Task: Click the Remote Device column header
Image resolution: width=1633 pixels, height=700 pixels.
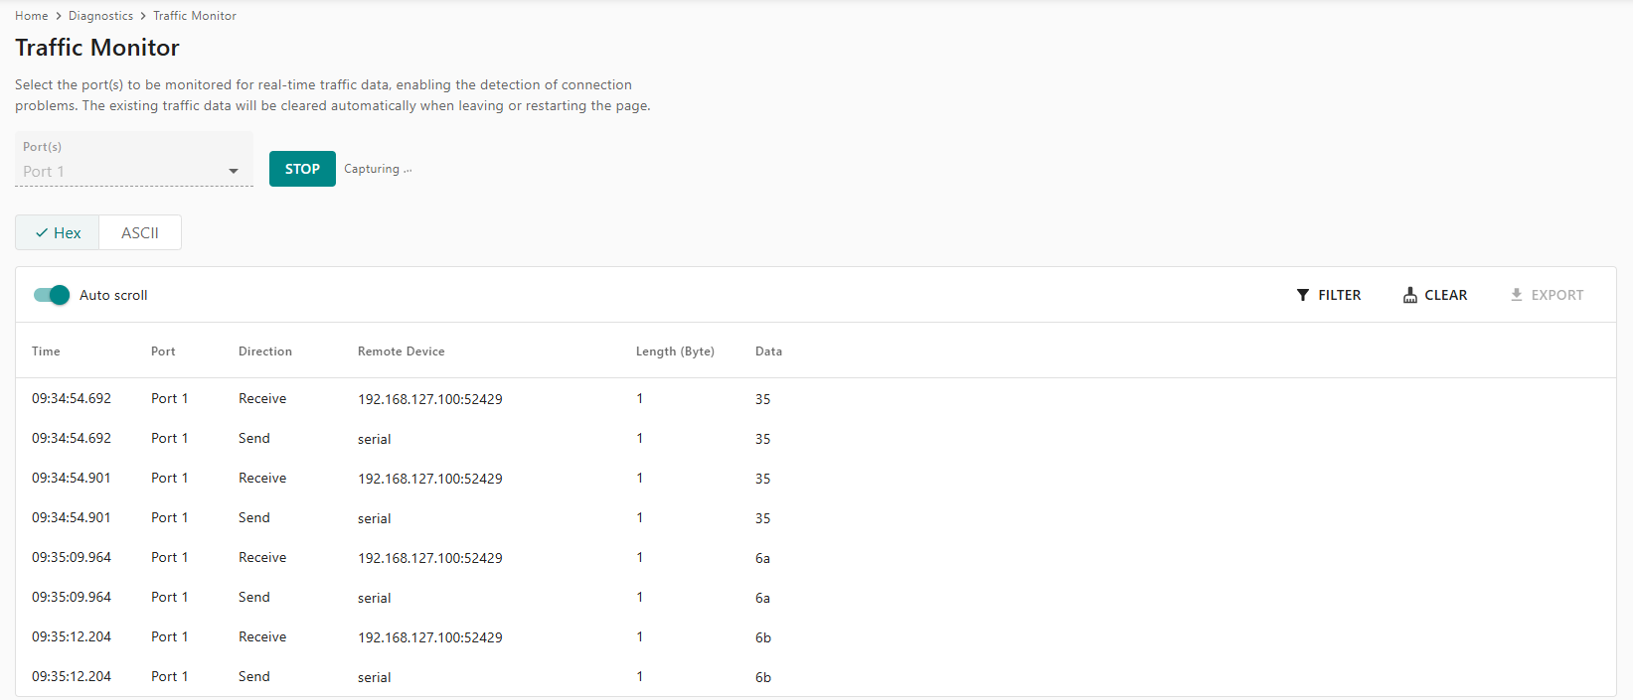Action: coord(401,351)
